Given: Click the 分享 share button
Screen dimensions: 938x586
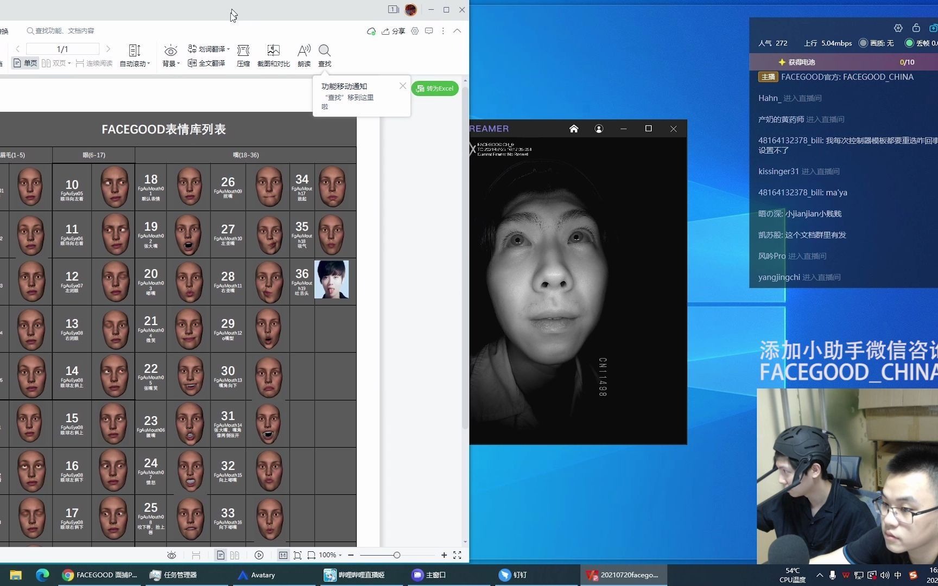Looking at the screenshot, I should [x=394, y=31].
